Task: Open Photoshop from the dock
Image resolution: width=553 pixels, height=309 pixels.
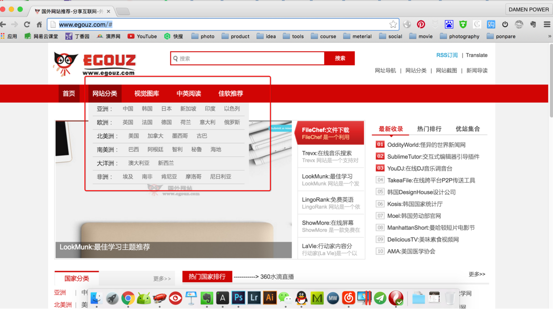Action: coord(238,297)
